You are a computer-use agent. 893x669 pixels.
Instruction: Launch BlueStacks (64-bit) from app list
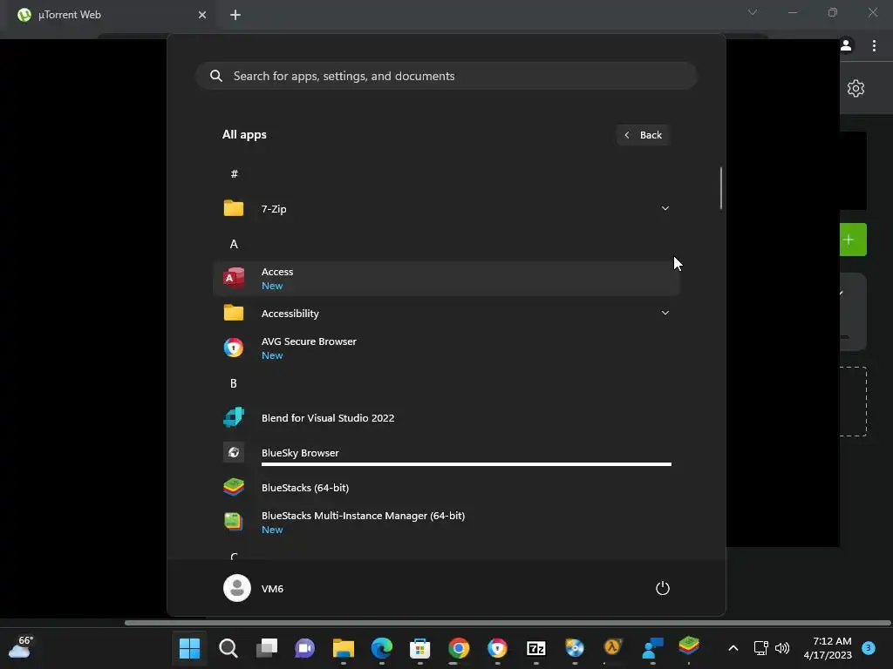point(446,488)
